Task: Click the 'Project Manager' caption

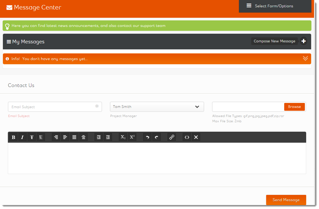Action: pos(124,116)
